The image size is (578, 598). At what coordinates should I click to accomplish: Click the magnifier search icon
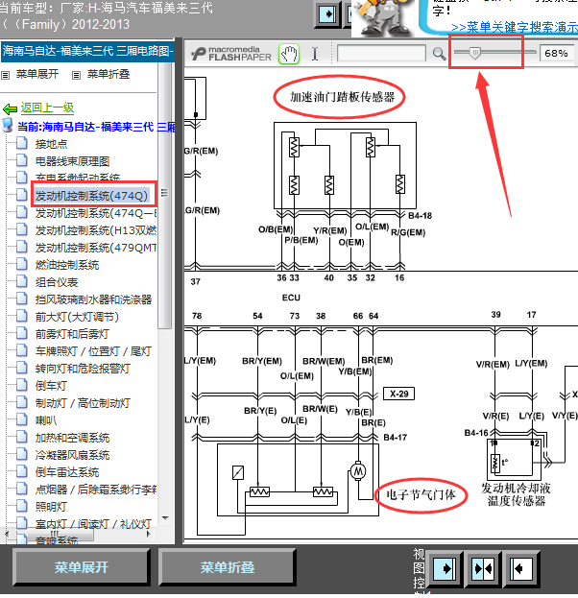coord(439,54)
